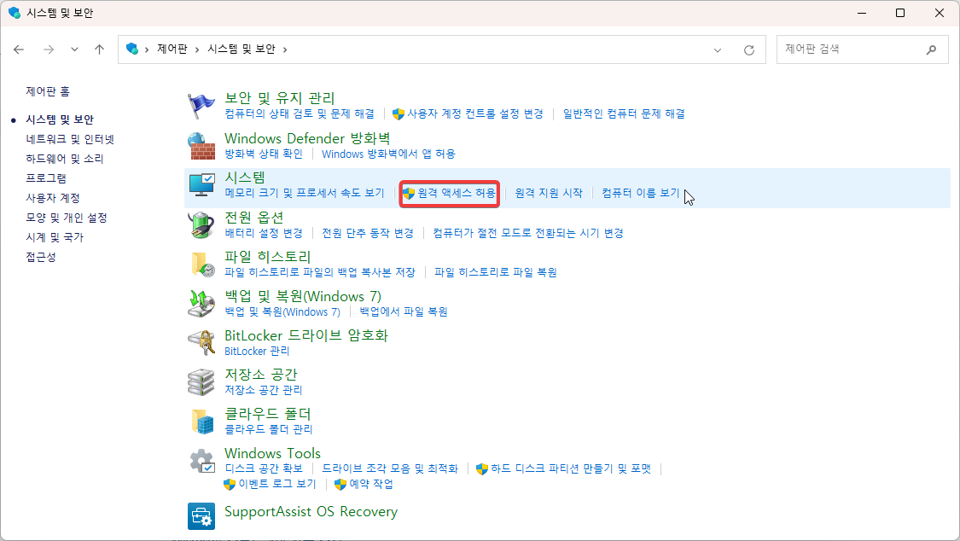Click the Power Options battery icon

(201, 225)
